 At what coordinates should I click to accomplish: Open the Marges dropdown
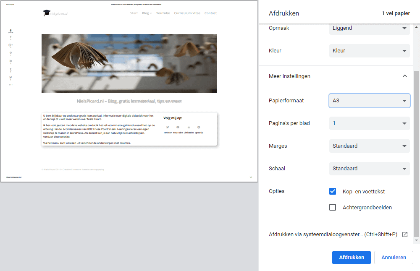[x=369, y=146]
